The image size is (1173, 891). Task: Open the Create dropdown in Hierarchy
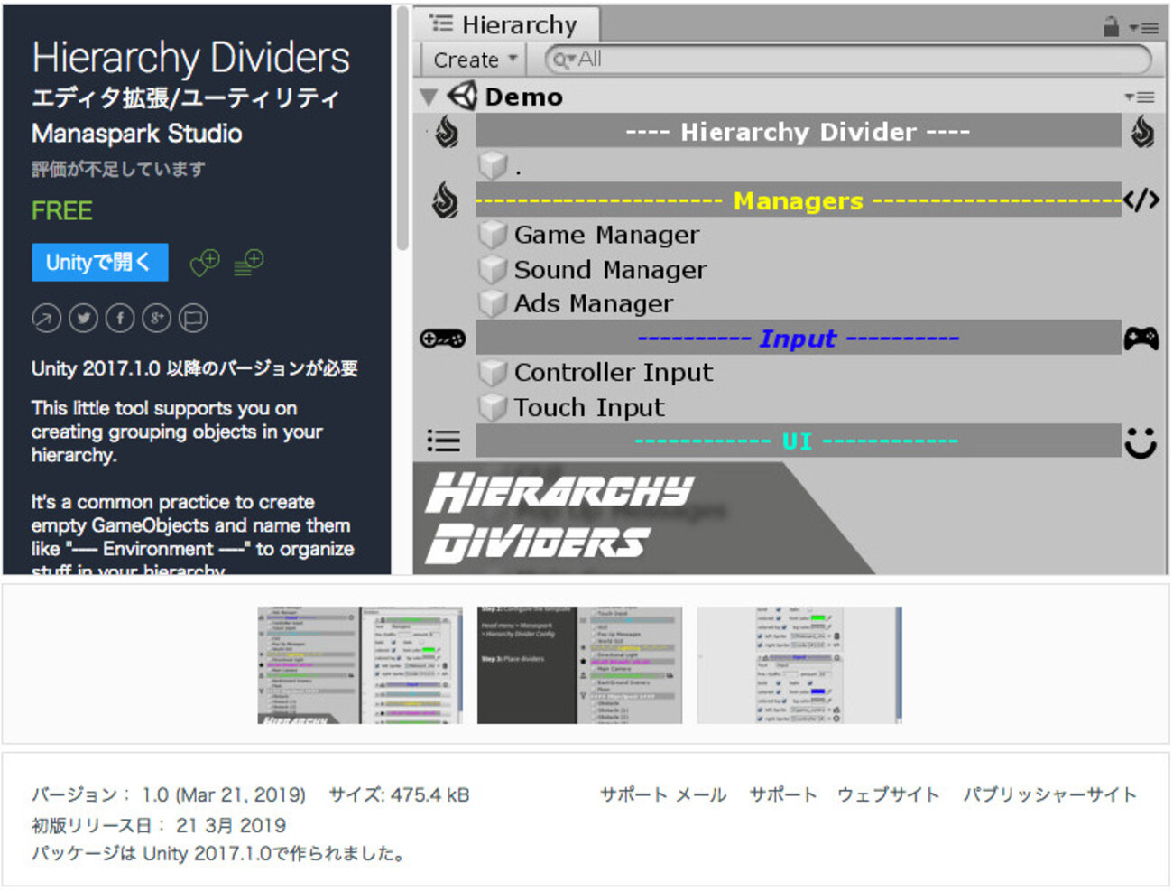point(476,60)
